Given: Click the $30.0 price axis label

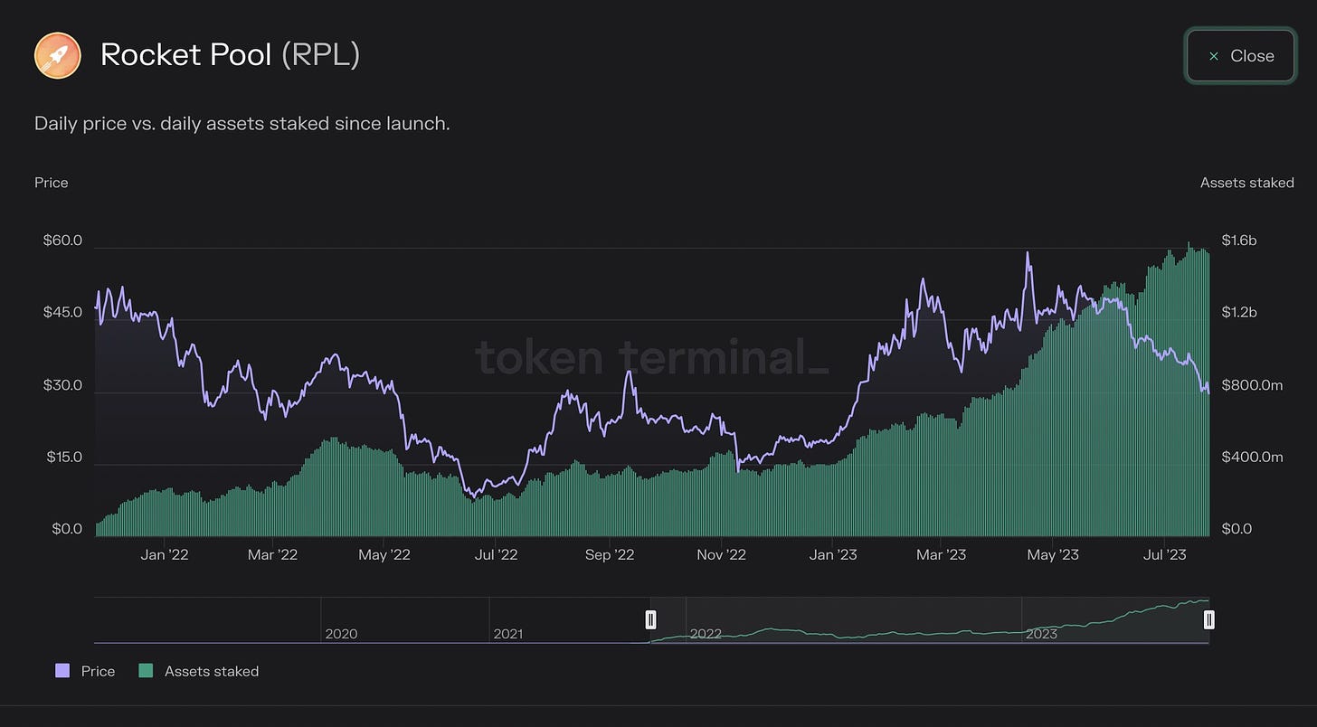Looking at the screenshot, I should [64, 385].
